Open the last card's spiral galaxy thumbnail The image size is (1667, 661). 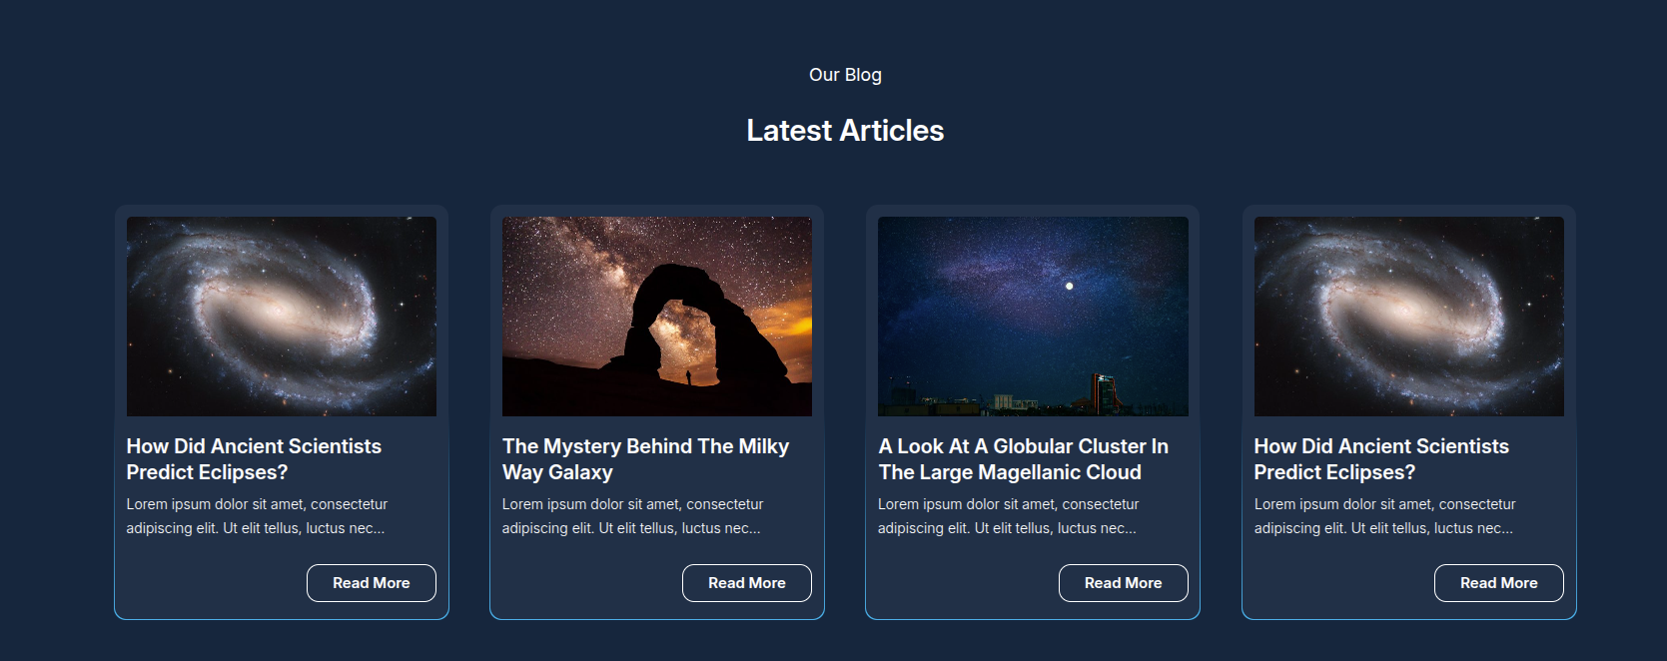pyautogui.click(x=1409, y=317)
